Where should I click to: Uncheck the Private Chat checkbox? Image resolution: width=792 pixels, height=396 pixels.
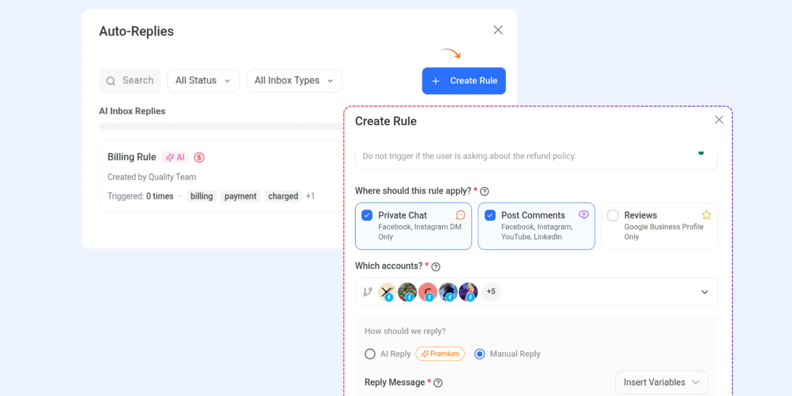click(x=367, y=215)
